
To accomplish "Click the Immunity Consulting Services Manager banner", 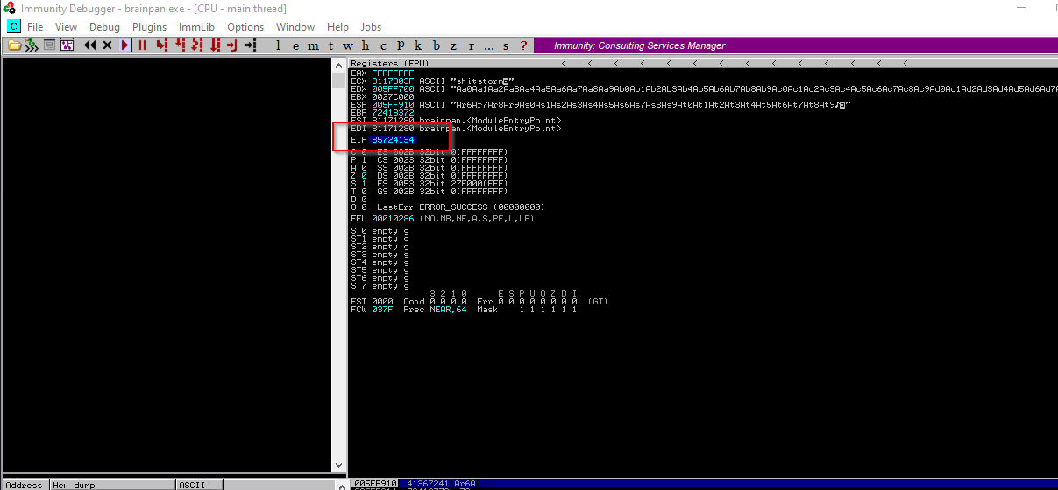I will click(640, 45).
